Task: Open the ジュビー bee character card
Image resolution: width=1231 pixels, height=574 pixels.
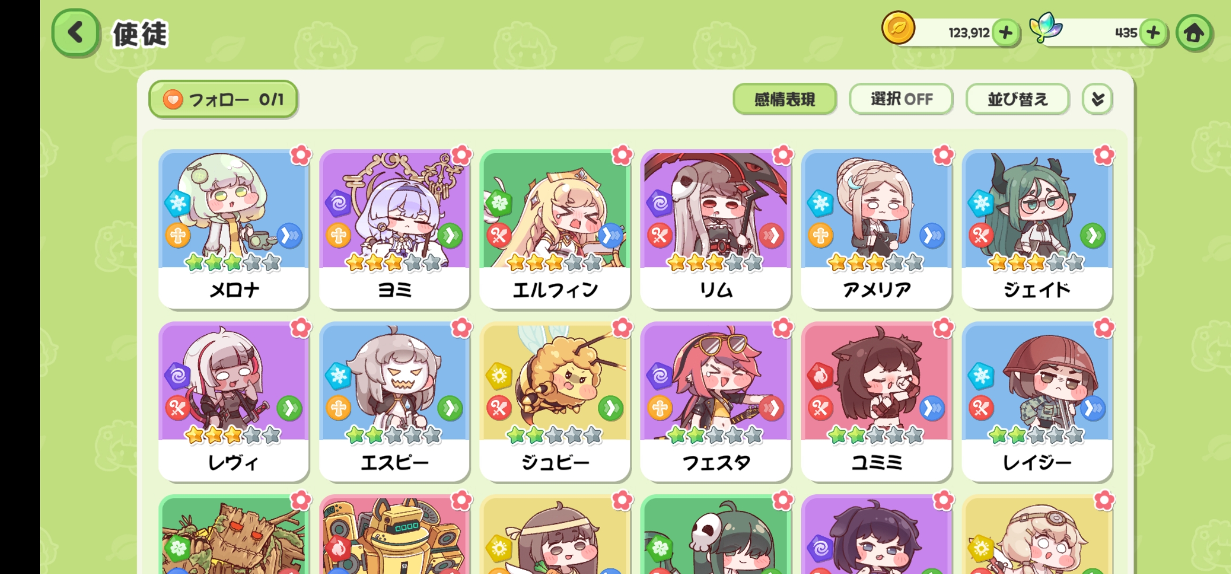Action: pyautogui.click(x=555, y=402)
